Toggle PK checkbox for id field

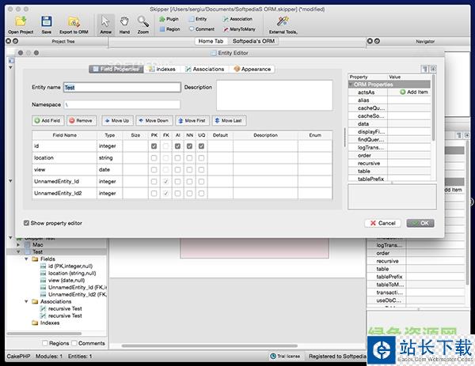(154, 146)
